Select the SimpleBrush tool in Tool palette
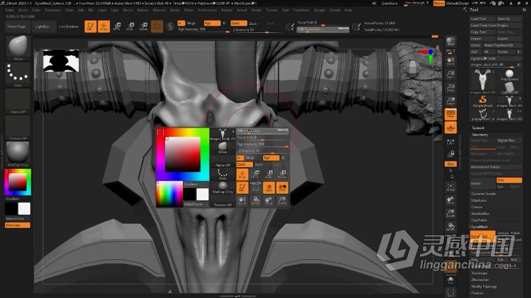This screenshot has width=531, height=298. tap(482, 101)
